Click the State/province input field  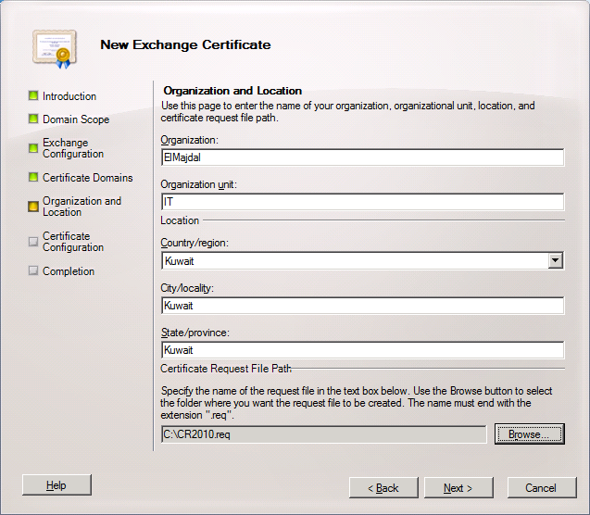click(x=362, y=350)
